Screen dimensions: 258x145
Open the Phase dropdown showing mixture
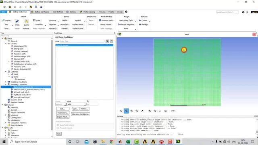61,104
